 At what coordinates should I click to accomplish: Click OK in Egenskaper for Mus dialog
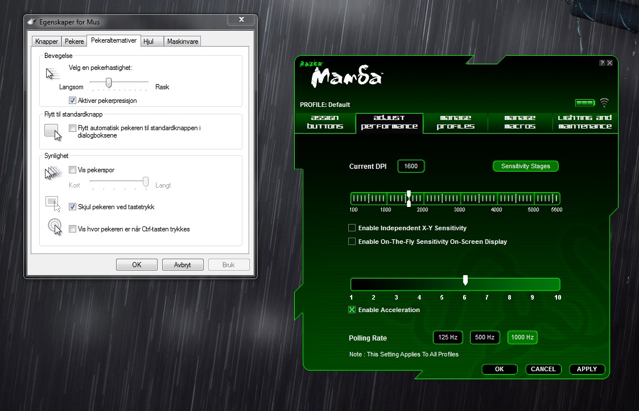coord(137,265)
